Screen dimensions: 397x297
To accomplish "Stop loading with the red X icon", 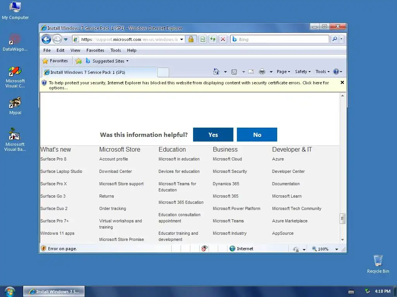I will pos(223,39).
